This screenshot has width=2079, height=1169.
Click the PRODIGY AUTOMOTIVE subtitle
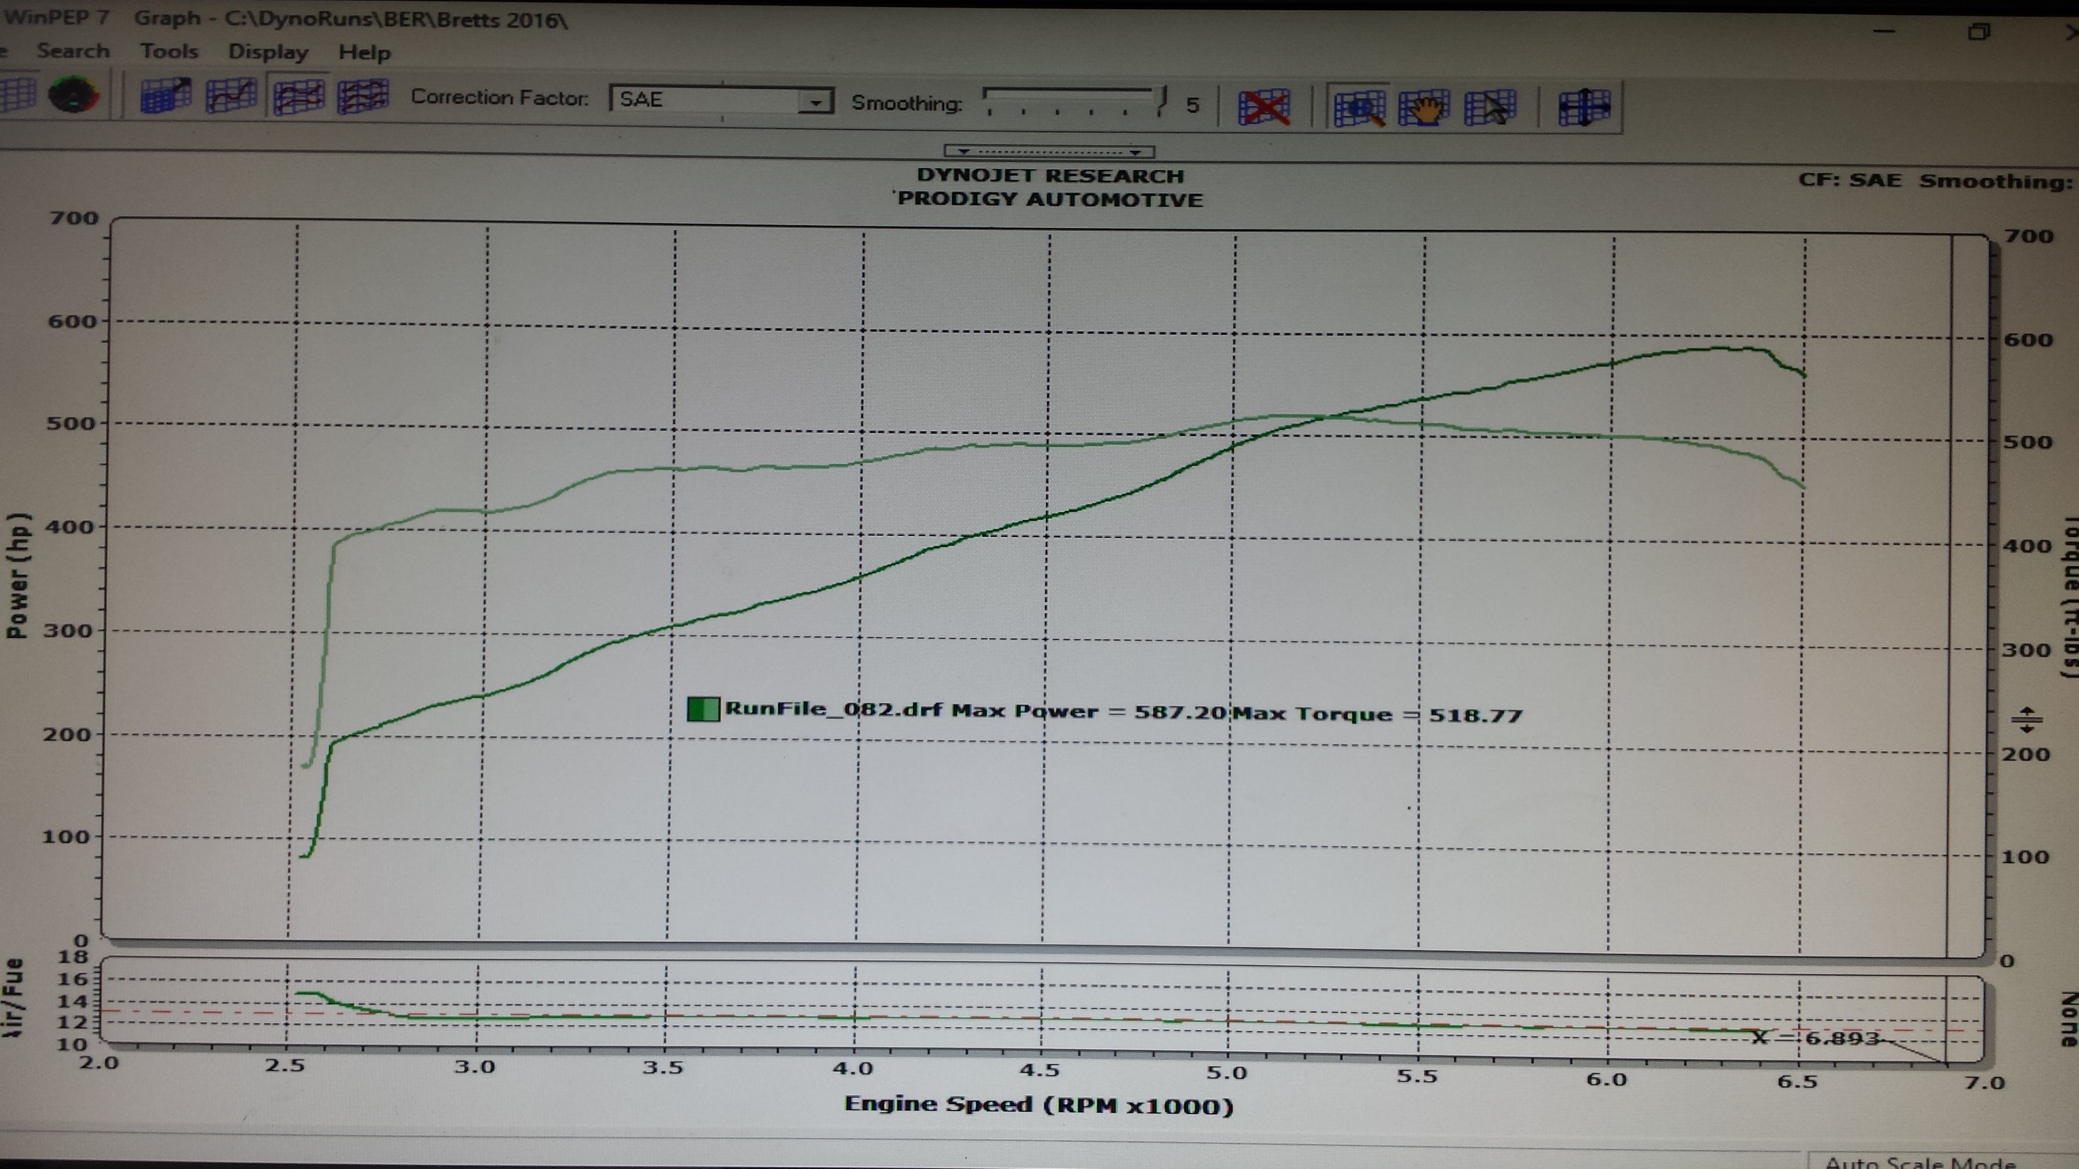tap(1050, 199)
